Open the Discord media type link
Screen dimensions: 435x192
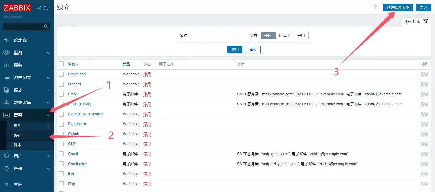(x=74, y=84)
